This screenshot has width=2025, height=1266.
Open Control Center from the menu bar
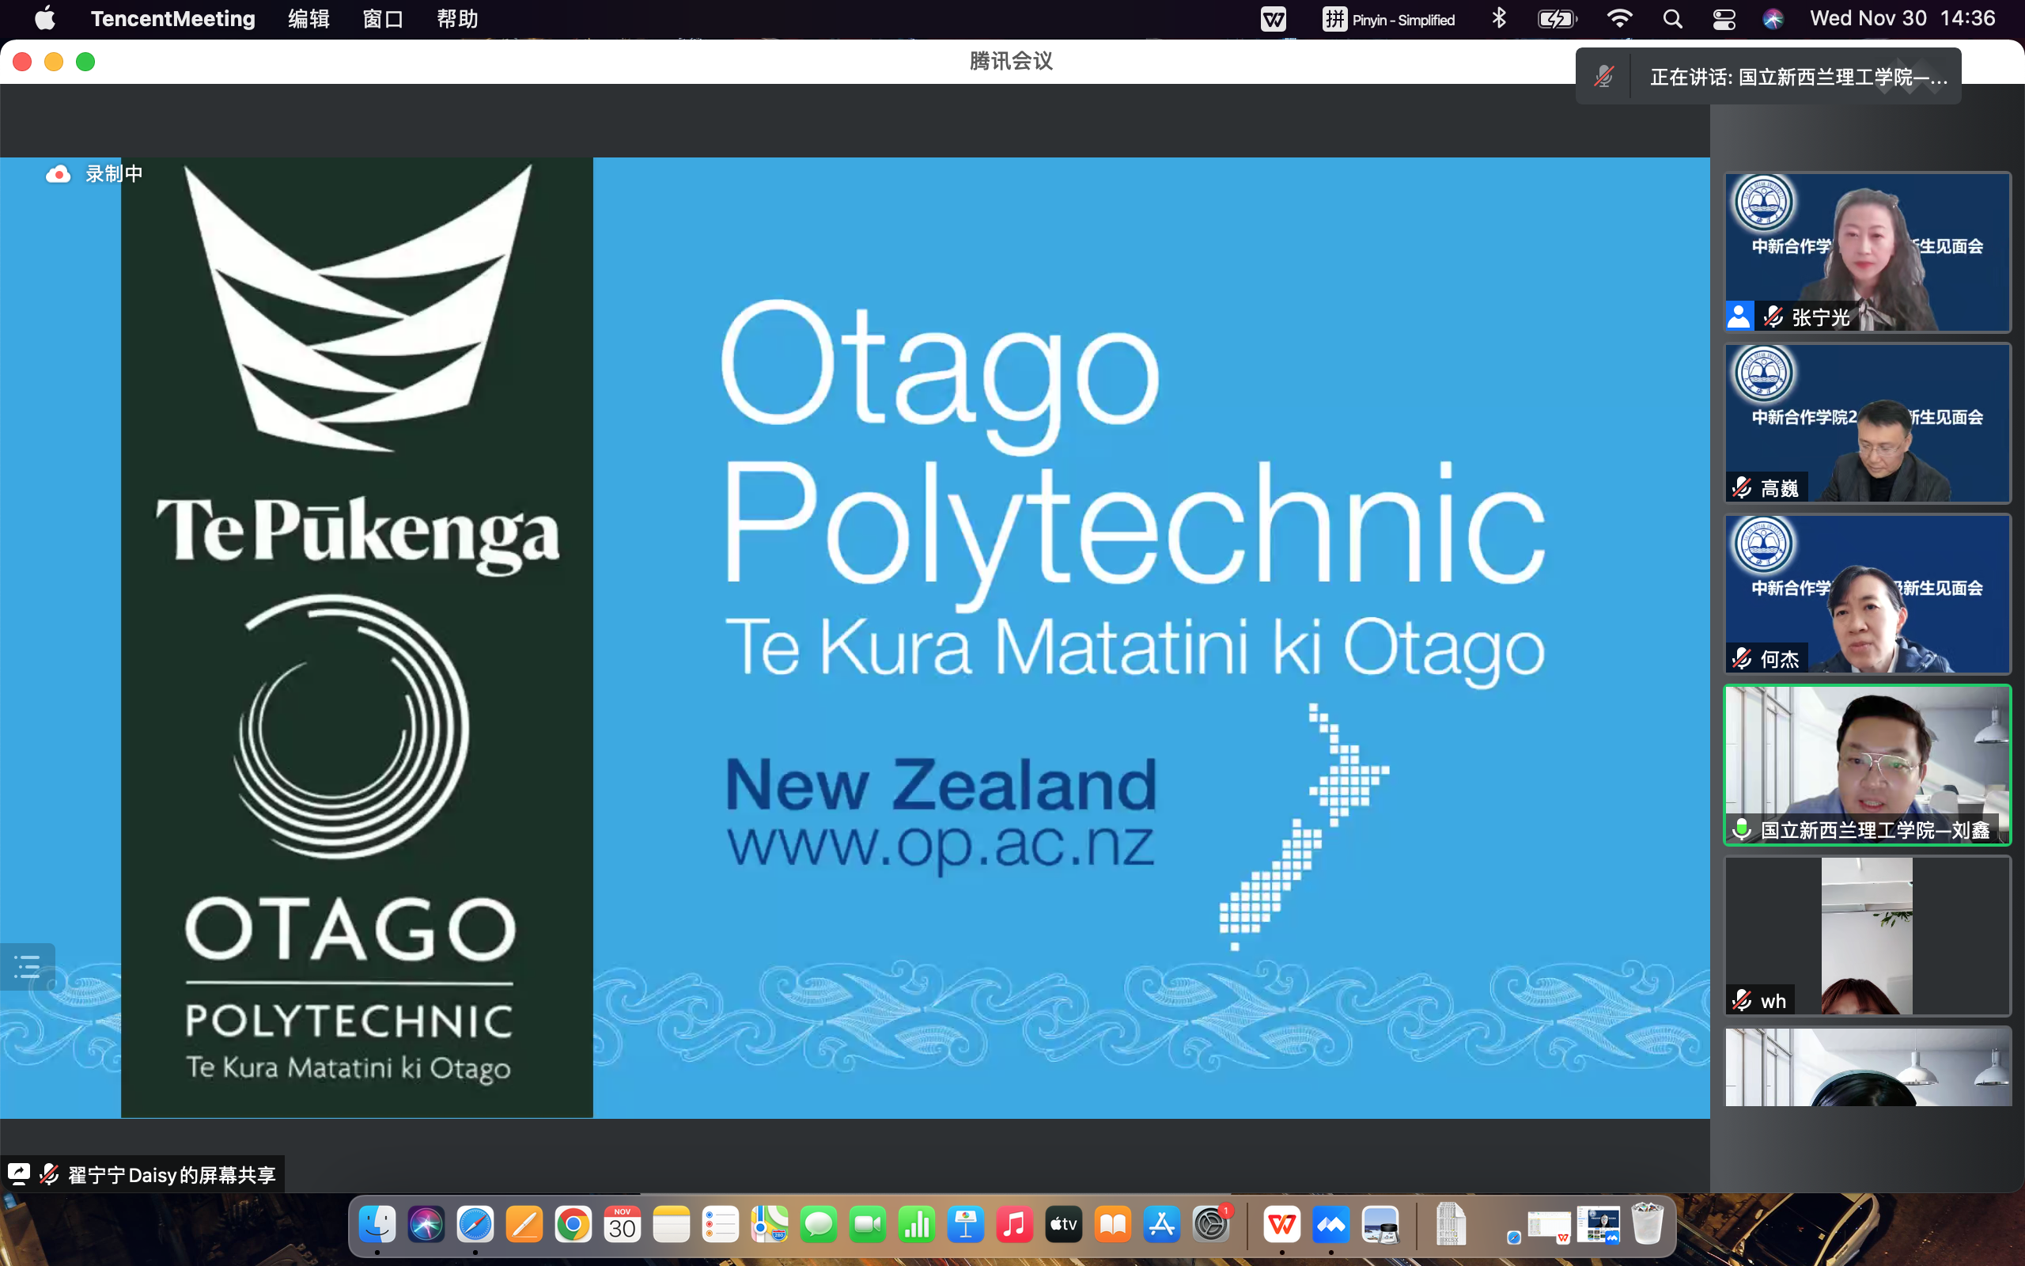point(1724,19)
